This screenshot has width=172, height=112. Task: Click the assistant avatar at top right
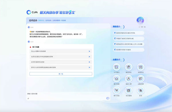coord(140,20)
